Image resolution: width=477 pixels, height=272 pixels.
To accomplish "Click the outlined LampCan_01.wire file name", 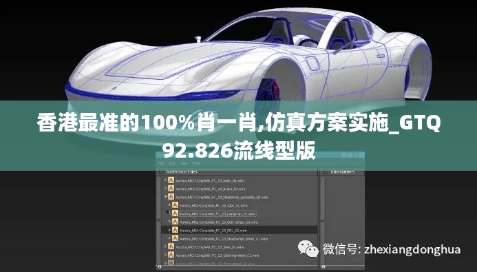I will coord(218,214).
